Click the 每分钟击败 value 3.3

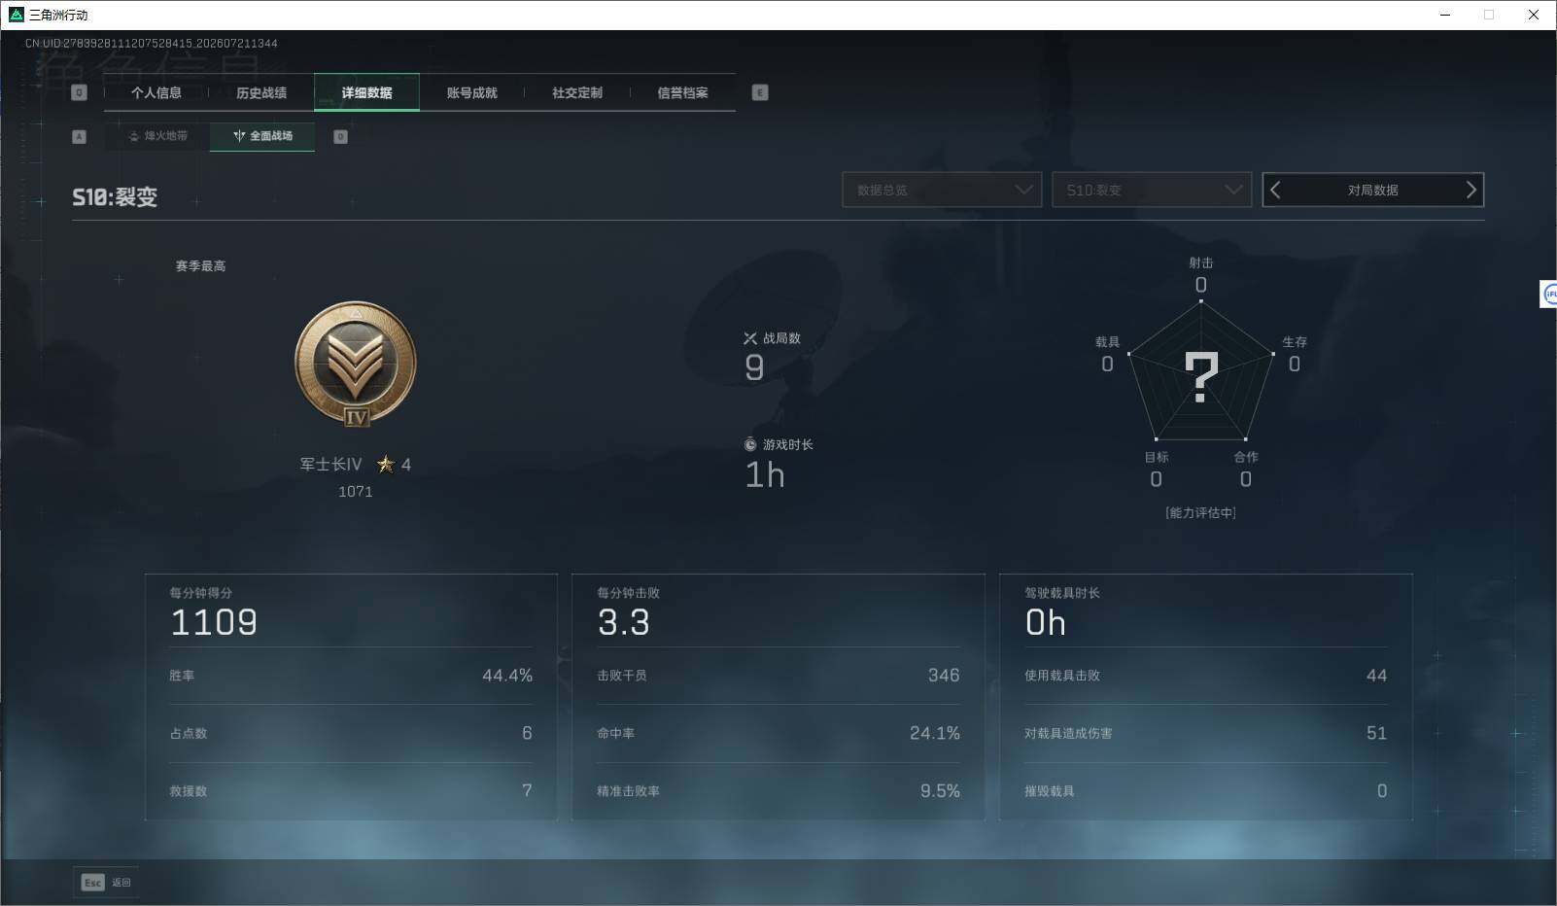point(624,622)
